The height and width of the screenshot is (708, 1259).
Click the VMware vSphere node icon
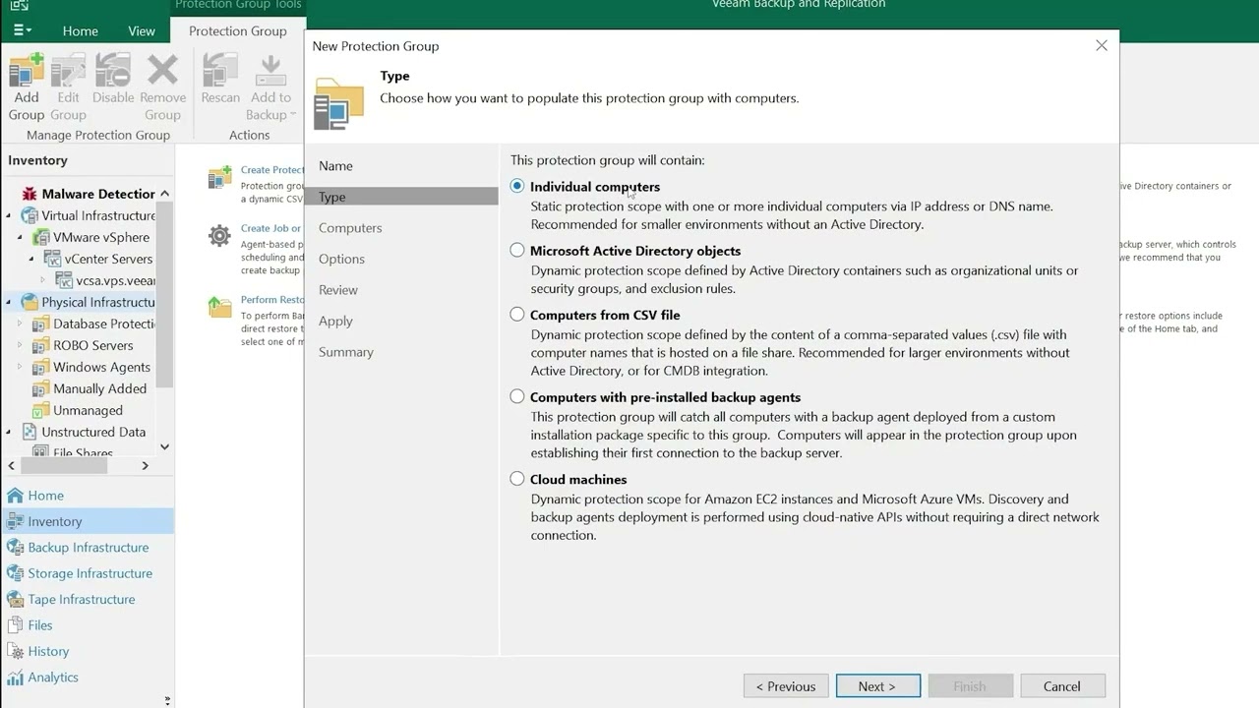(41, 237)
